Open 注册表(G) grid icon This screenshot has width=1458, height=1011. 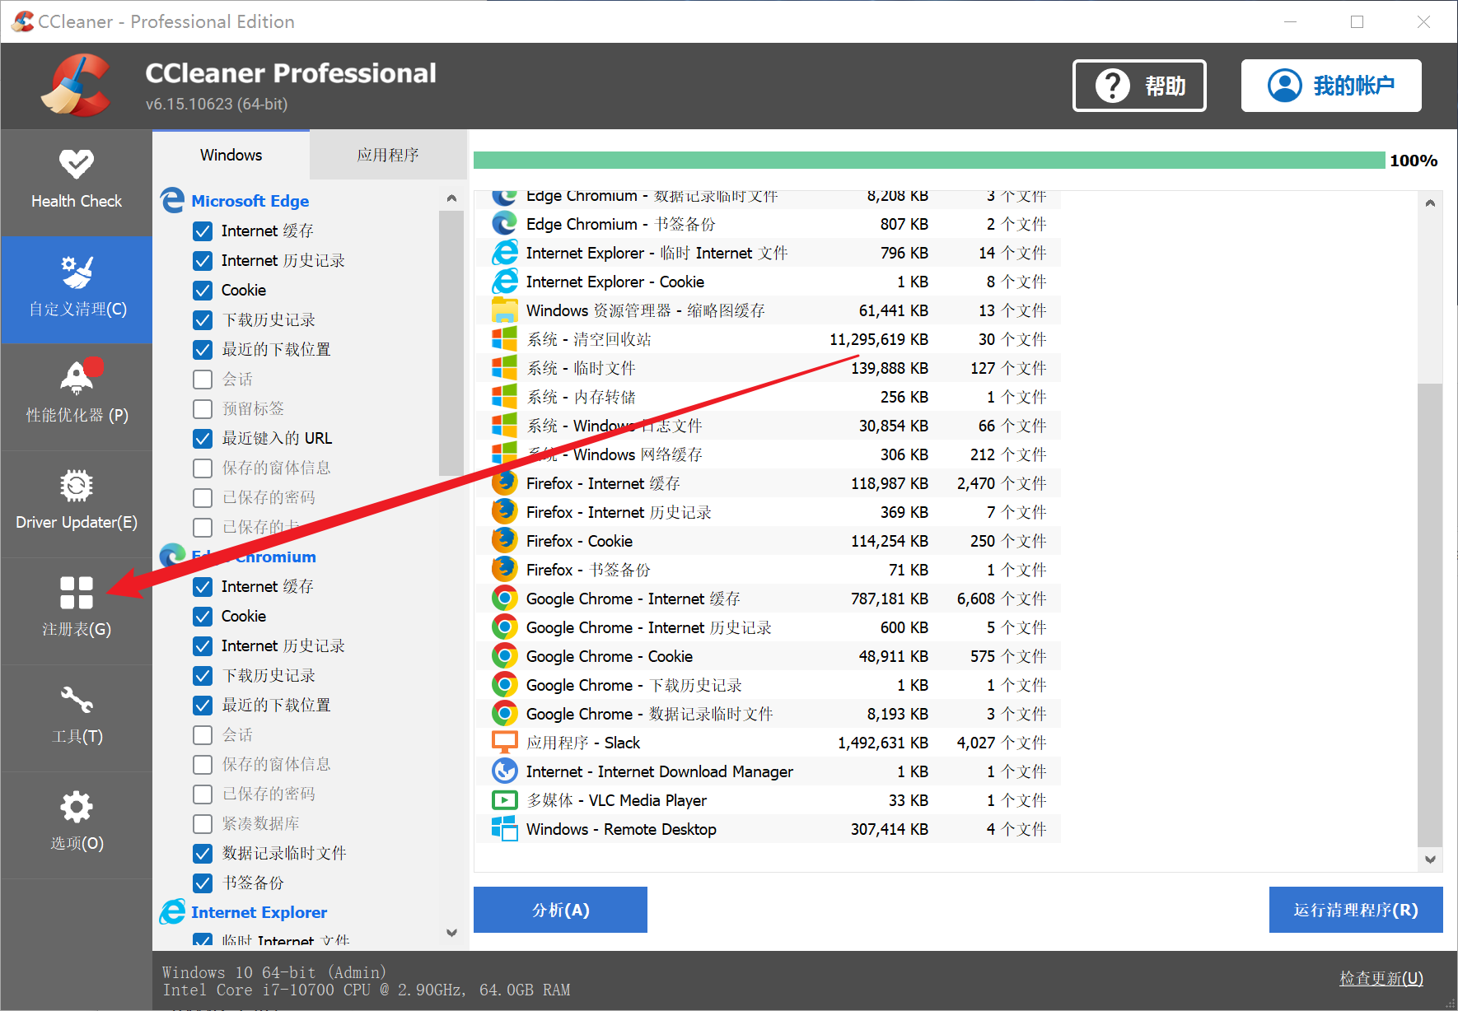point(77,593)
